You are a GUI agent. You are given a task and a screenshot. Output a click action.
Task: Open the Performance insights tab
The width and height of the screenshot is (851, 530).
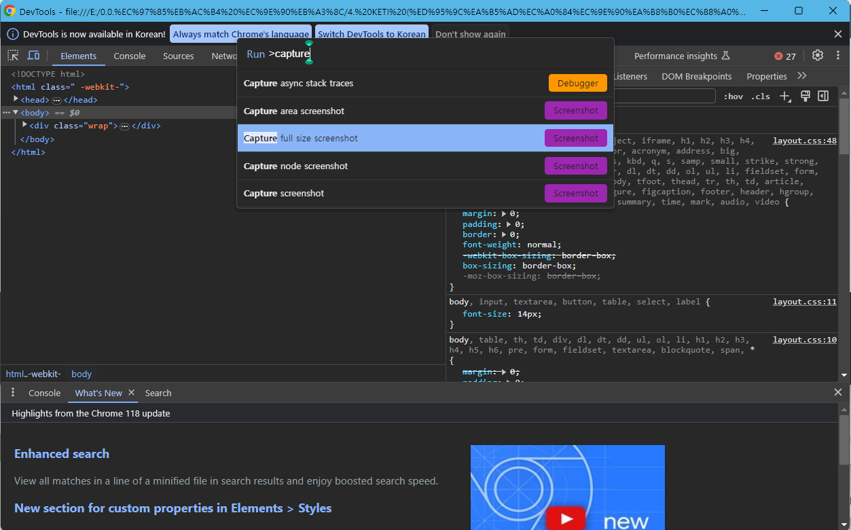[682, 56]
